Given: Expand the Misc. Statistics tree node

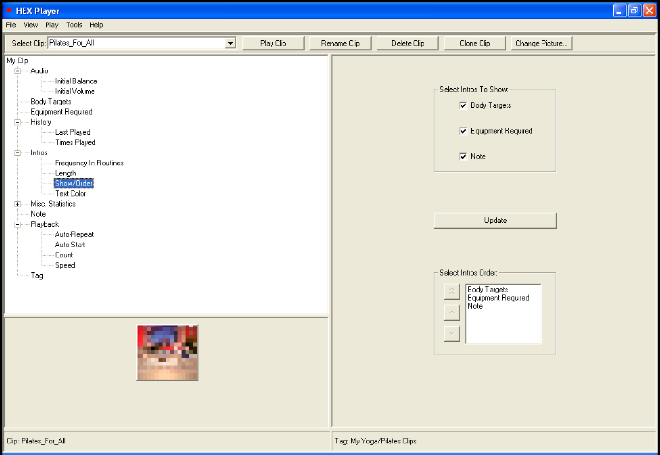Looking at the screenshot, I should pyautogui.click(x=18, y=204).
